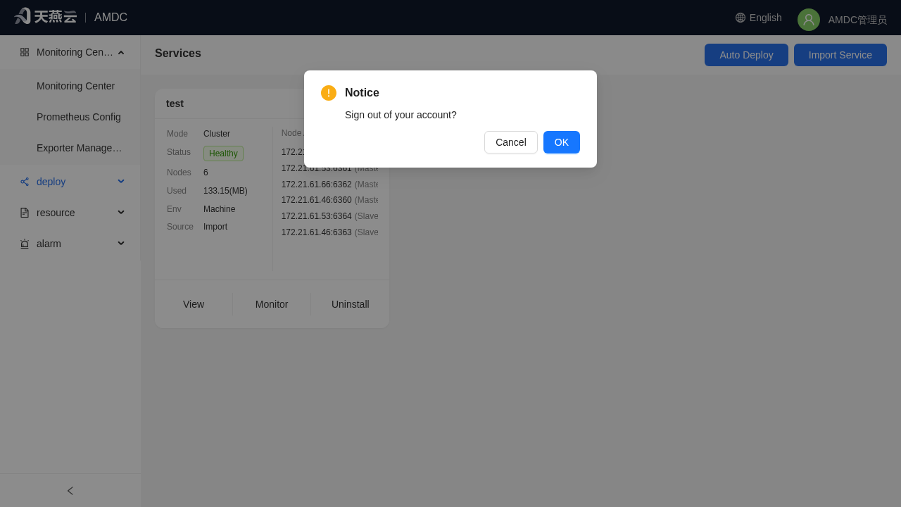901x507 pixels.
Task: Click the globe language icon
Action: [x=741, y=18]
